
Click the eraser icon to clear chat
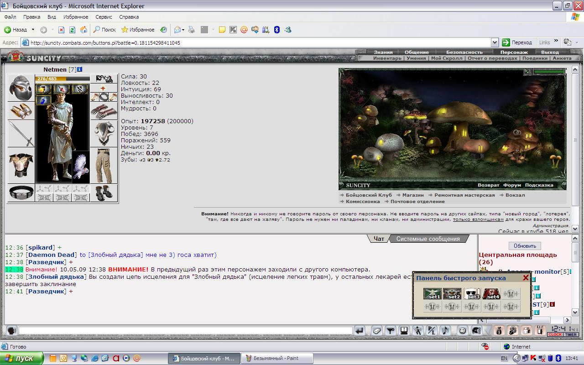(377, 331)
